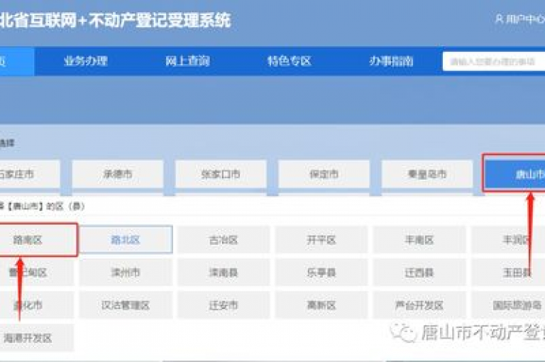This screenshot has height=362, width=545.
Task: Choose district 丰南区
Action: [x=419, y=240]
